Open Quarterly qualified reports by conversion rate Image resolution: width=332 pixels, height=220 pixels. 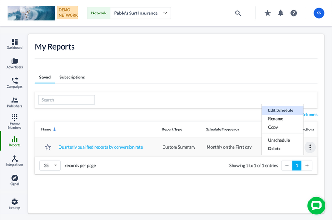101,147
